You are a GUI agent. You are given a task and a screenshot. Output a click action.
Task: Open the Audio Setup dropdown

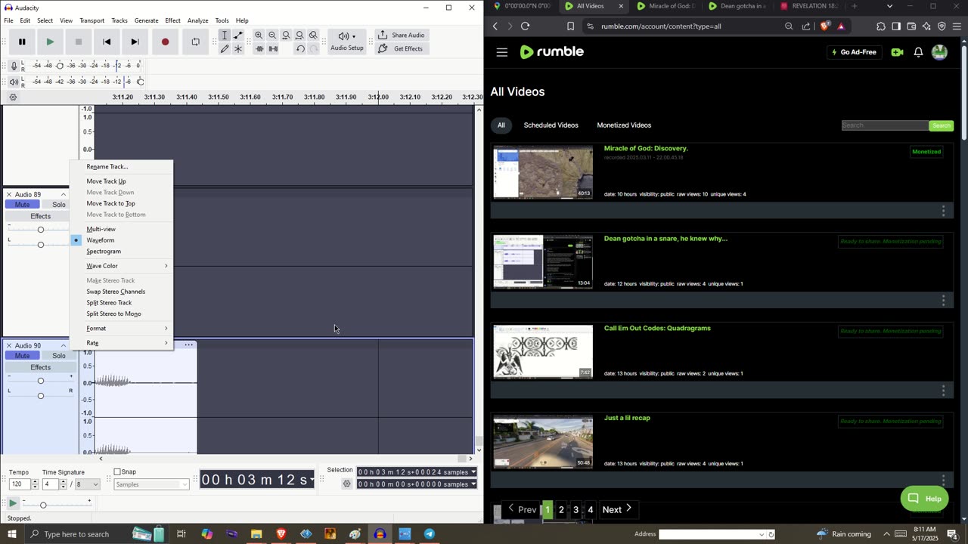[347, 42]
